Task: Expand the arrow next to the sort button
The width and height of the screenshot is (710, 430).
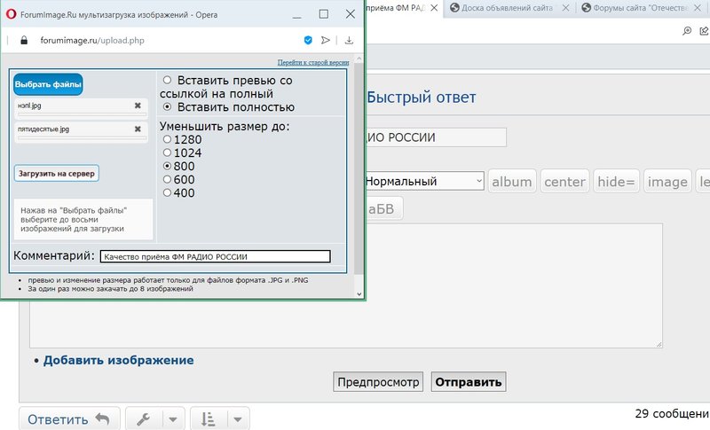Action: 238,419
